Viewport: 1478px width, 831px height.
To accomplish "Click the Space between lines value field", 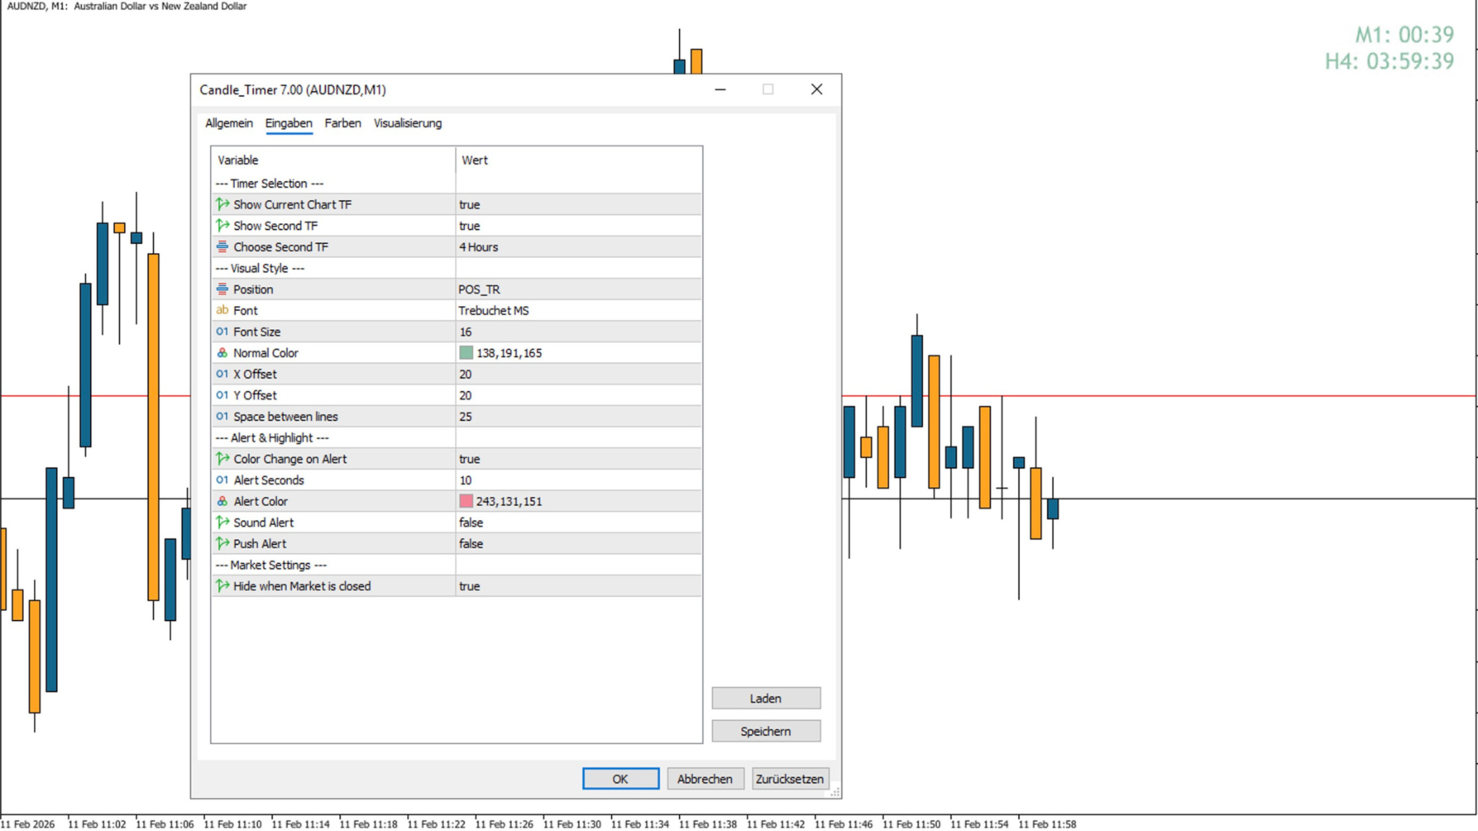I will click(577, 417).
